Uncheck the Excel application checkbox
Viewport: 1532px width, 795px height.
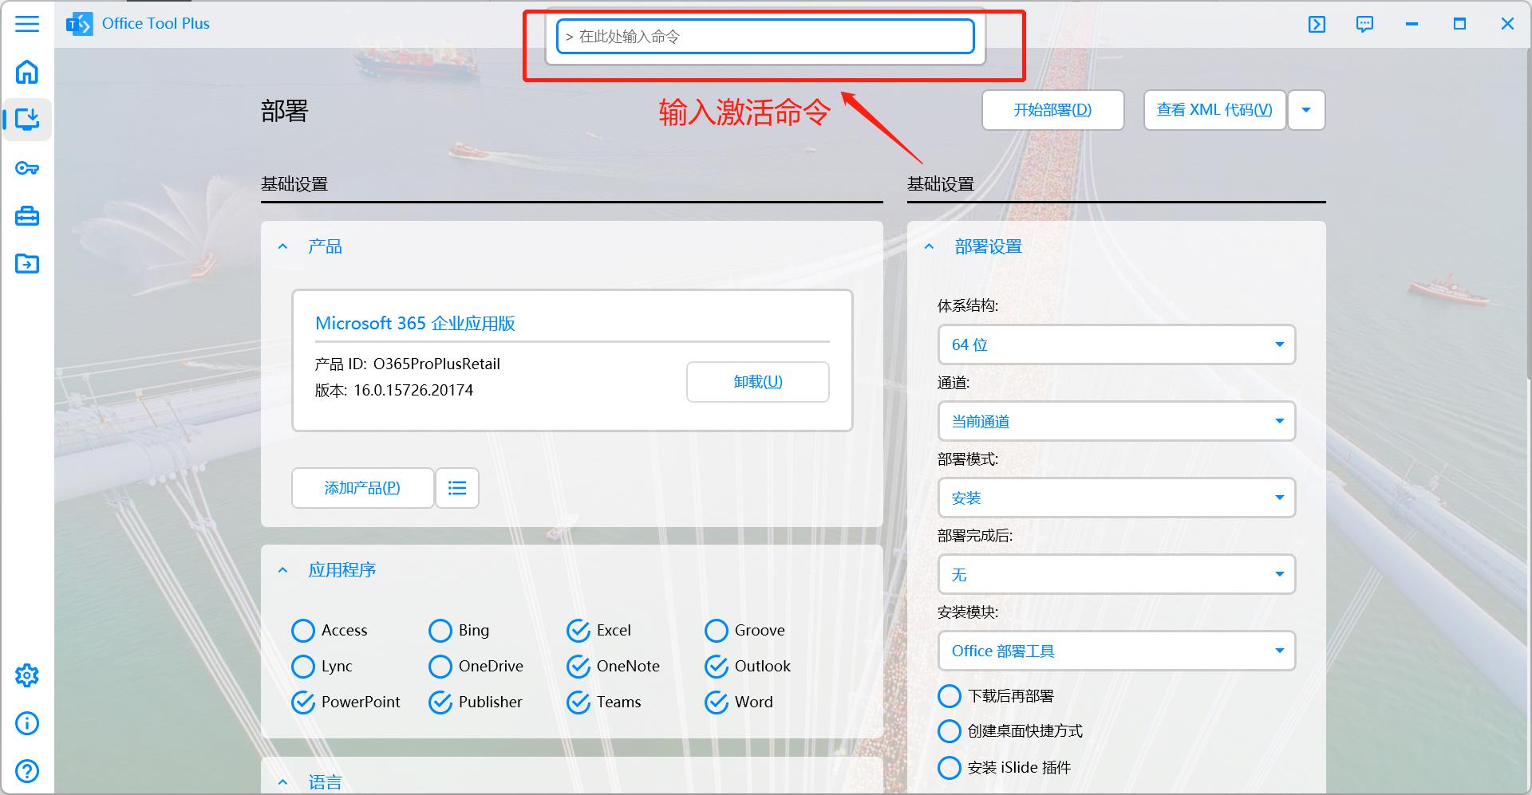pyautogui.click(x=578, y=630)
